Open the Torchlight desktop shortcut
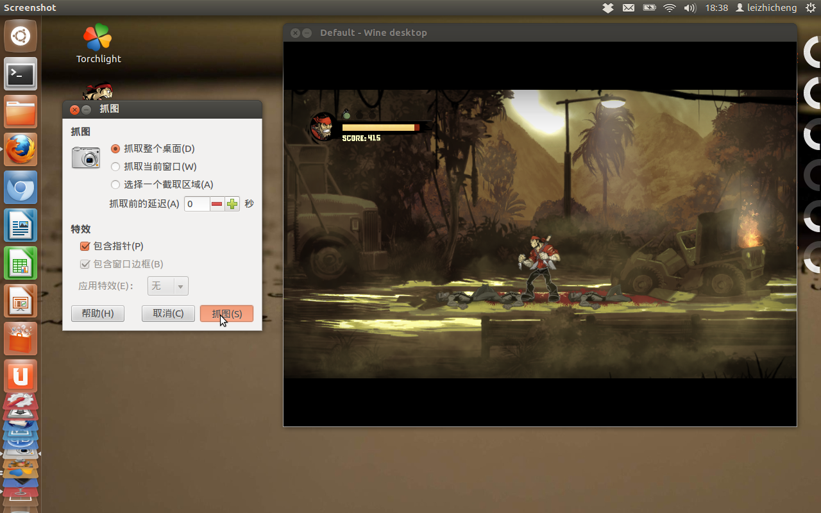821x513 pixels. (98, 44)
